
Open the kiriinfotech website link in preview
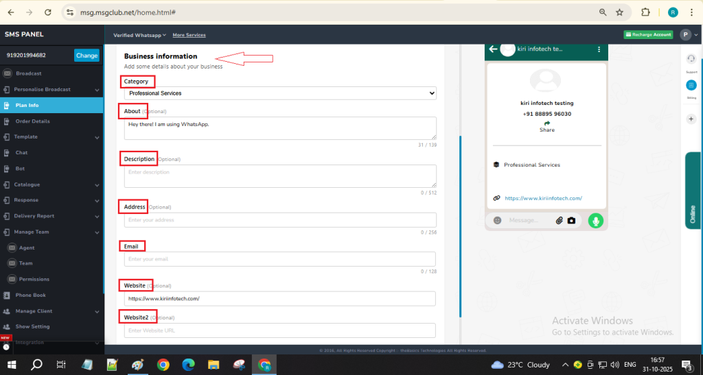543,198
